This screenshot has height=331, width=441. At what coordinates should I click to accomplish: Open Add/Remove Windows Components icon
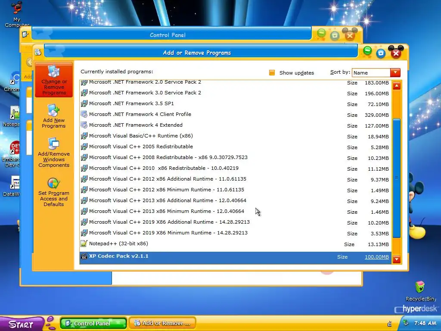(x=53, y=144)
